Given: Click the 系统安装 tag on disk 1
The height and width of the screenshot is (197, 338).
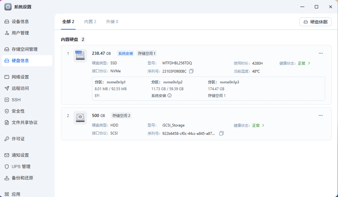Looking at the screenshot, I should click(126, 54).
